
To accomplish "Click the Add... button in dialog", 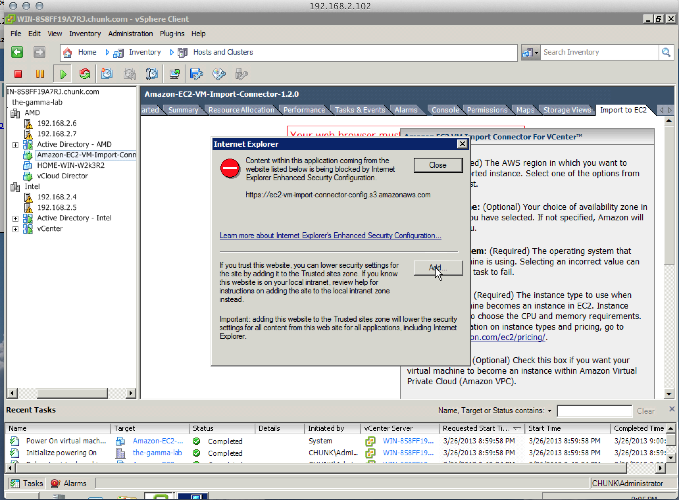I will point(438,268).
